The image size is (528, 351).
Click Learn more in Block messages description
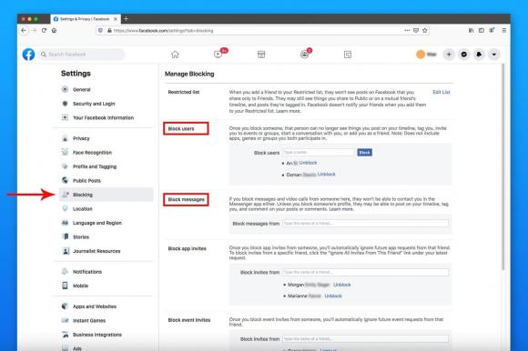(x=341, y=209)
